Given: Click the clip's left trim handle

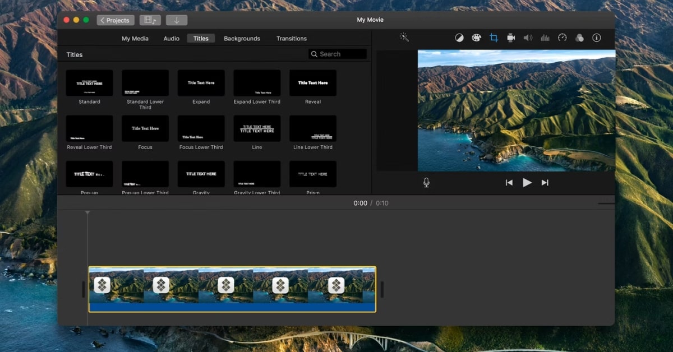Looking at the screenshot, I should [x=84, y=289].
